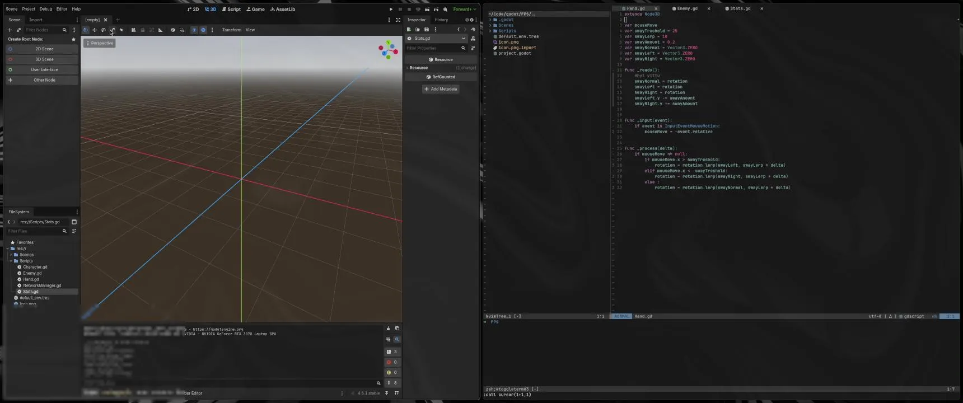Switch to the Script workspace
Viewport: 963px width, 403px height.
coord(231,9)
